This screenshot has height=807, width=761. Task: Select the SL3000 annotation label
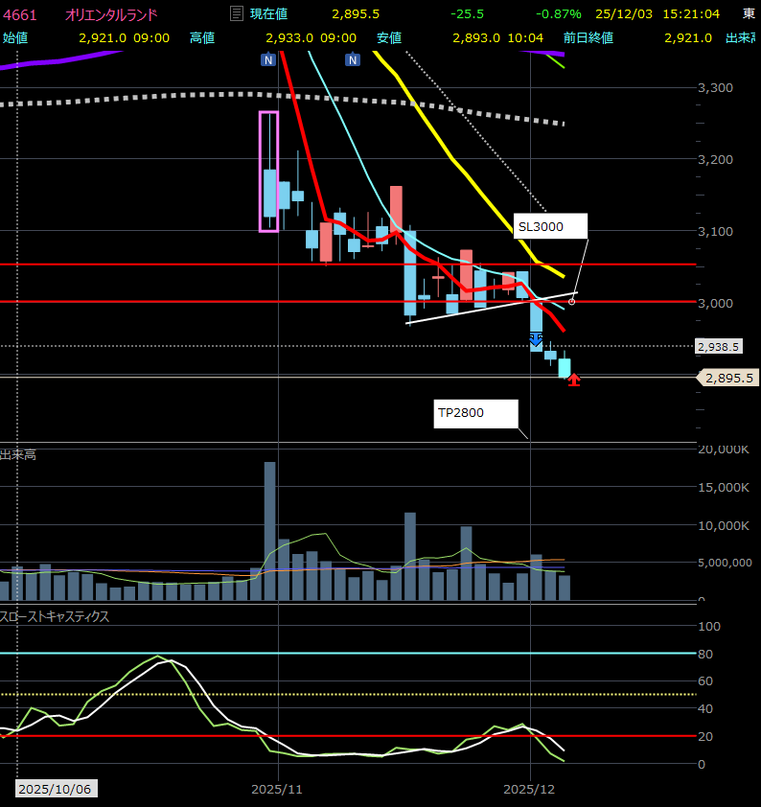coord(549,227)
